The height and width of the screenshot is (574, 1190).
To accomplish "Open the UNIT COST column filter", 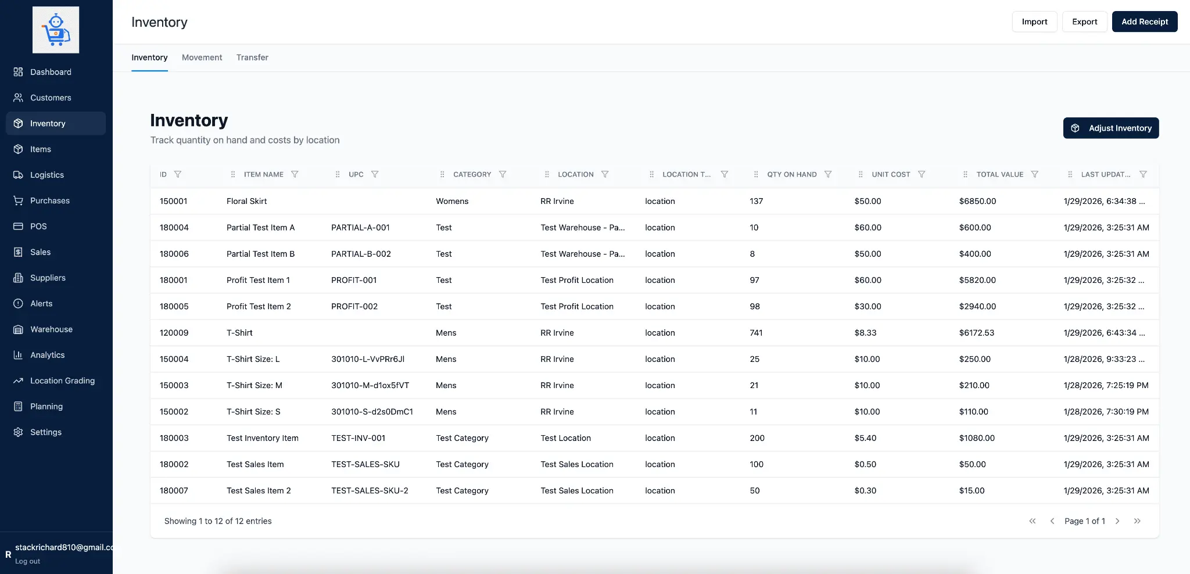I will (x=922, y=174).
